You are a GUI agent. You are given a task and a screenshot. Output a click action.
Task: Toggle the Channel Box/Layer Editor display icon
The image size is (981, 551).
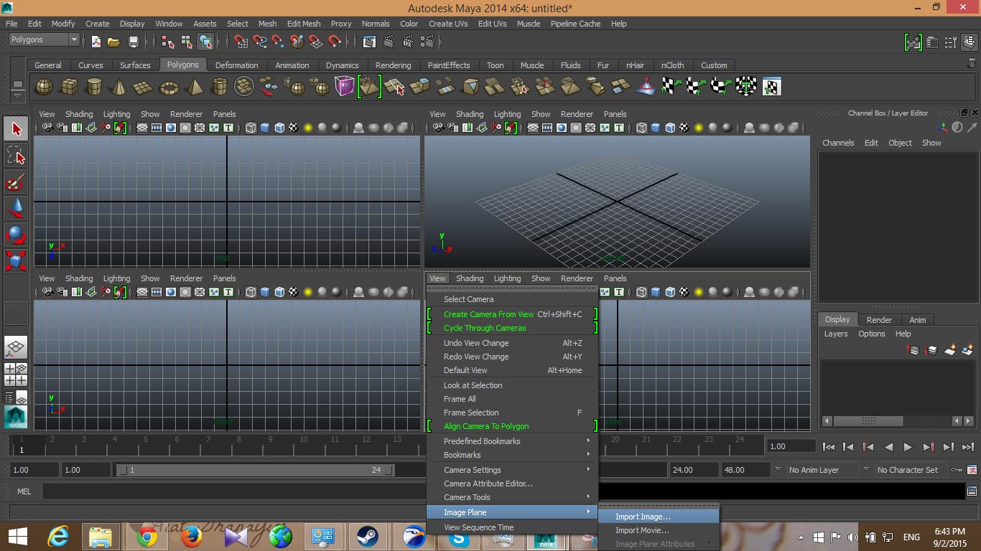click(x=971, y=42)
